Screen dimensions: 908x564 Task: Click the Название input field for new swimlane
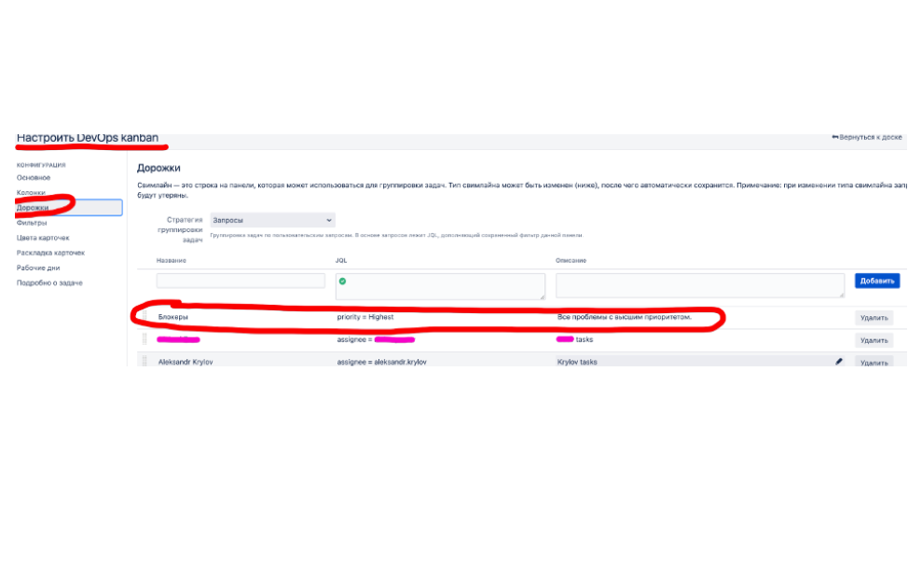[241, 281]
